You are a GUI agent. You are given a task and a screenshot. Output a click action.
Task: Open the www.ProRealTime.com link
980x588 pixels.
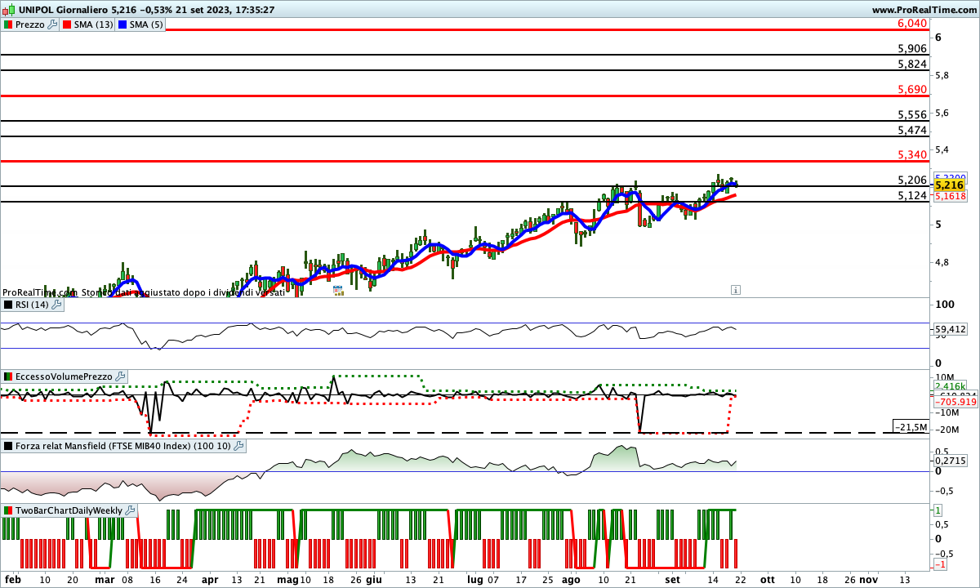pyautogui.click(x=924, y=10)
